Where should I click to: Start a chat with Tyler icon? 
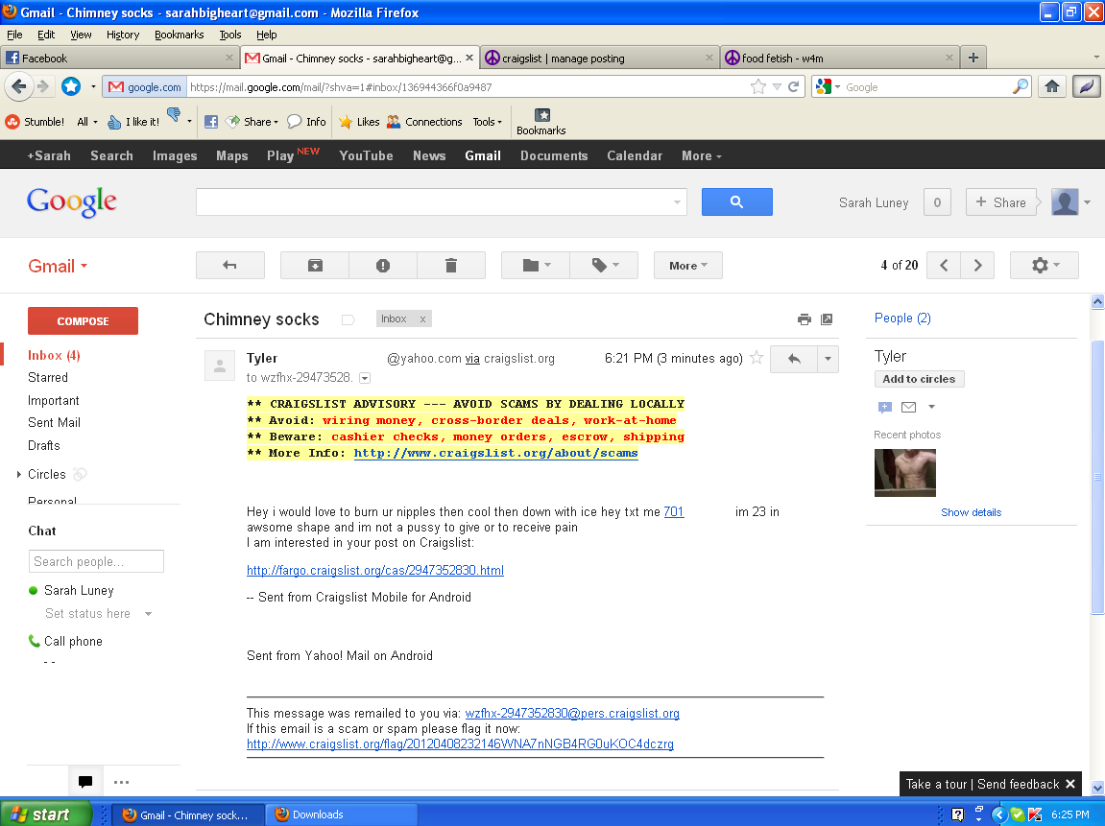coord(885,407)
